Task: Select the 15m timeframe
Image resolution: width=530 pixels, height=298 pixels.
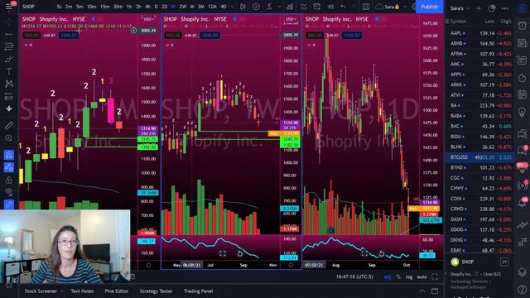Action: pyautogui.click(x=104, y=7)
